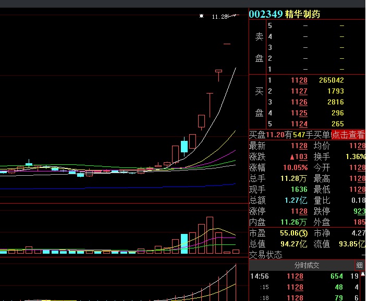Click the 交易状态 row
Screen dimensions: 368x301
click(x=266, y=255)
